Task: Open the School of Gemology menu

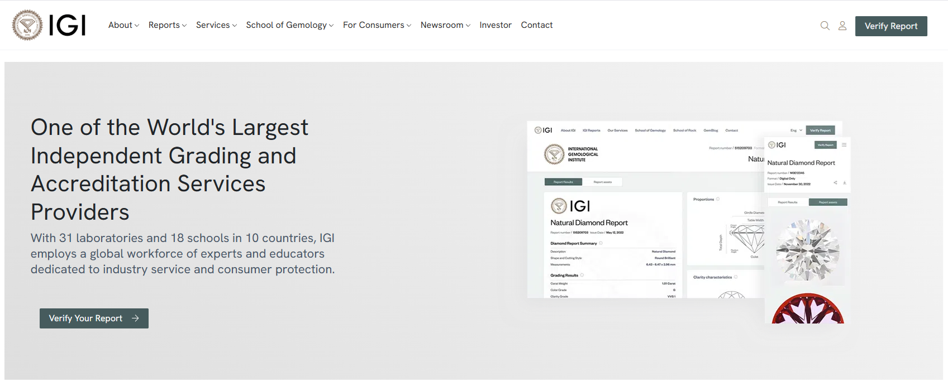Action: click(290, 25)
